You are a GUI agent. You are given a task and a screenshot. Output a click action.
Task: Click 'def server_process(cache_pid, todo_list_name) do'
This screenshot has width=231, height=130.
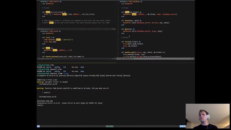63,56
